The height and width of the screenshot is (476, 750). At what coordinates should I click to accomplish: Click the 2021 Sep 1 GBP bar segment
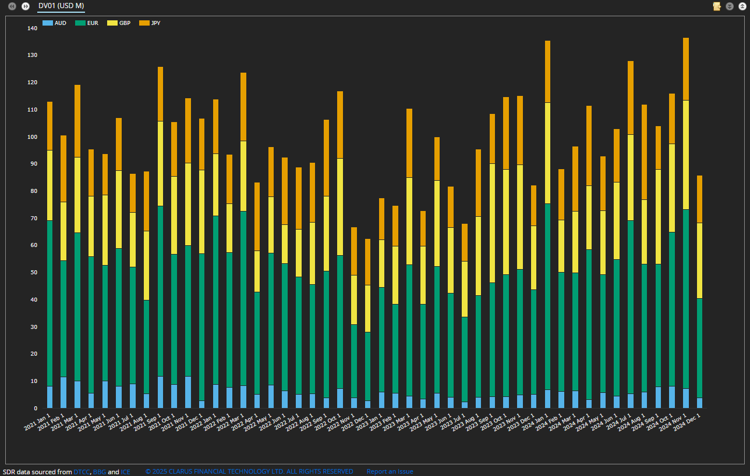[x=161, y=163]
